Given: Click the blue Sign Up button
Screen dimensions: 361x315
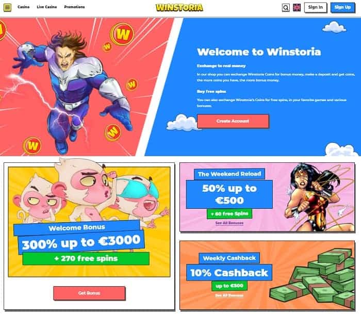Looking at the screenshot, I should click(342, 7).
